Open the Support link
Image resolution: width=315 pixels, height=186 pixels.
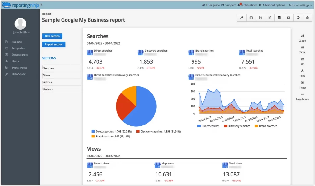(229, 5)
